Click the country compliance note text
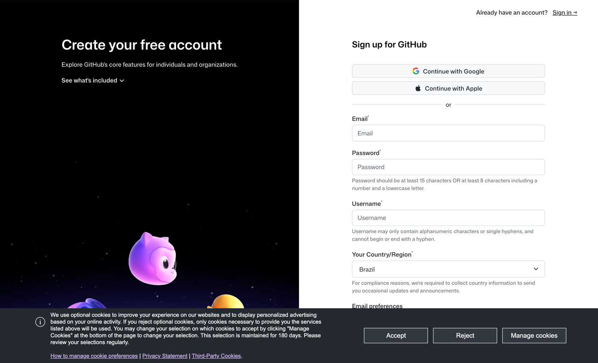The image size is (598, 363). pos(443,287)
